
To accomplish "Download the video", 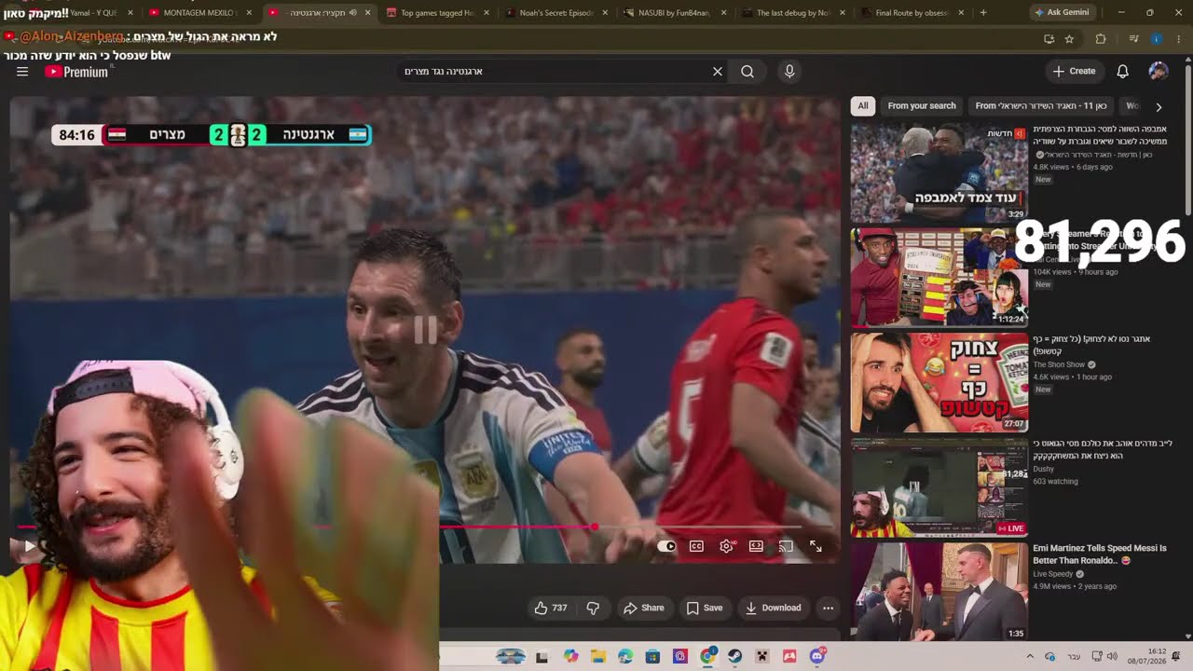I will [x=773, y=608].
